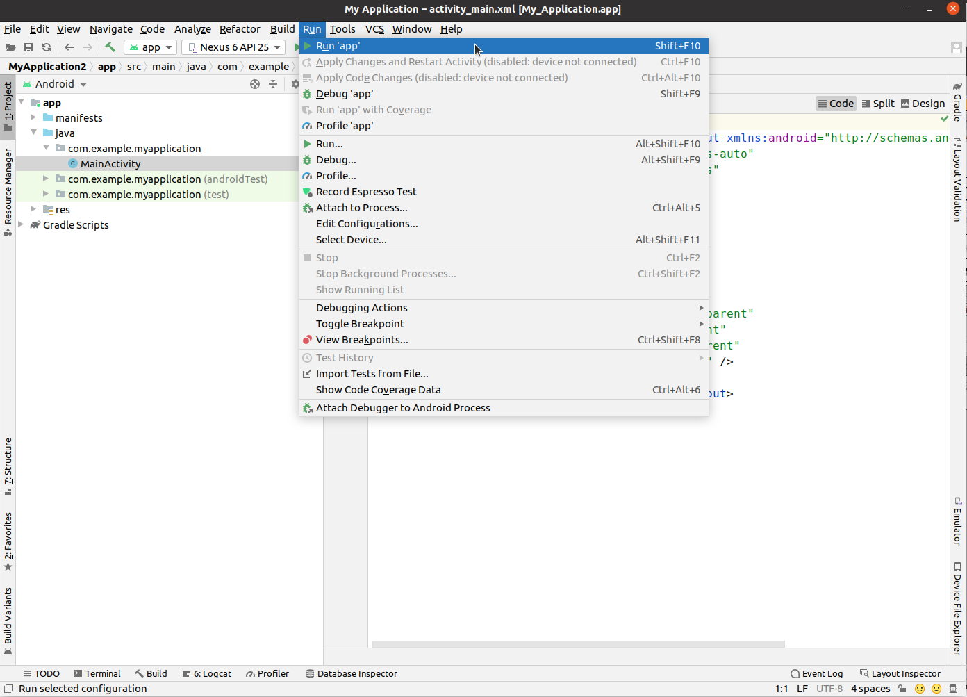Expand the Gradle Scripts node
Image resolution: width=967 pixels, height=697 pixels.
pyautogui.click(x=21, y=224)
